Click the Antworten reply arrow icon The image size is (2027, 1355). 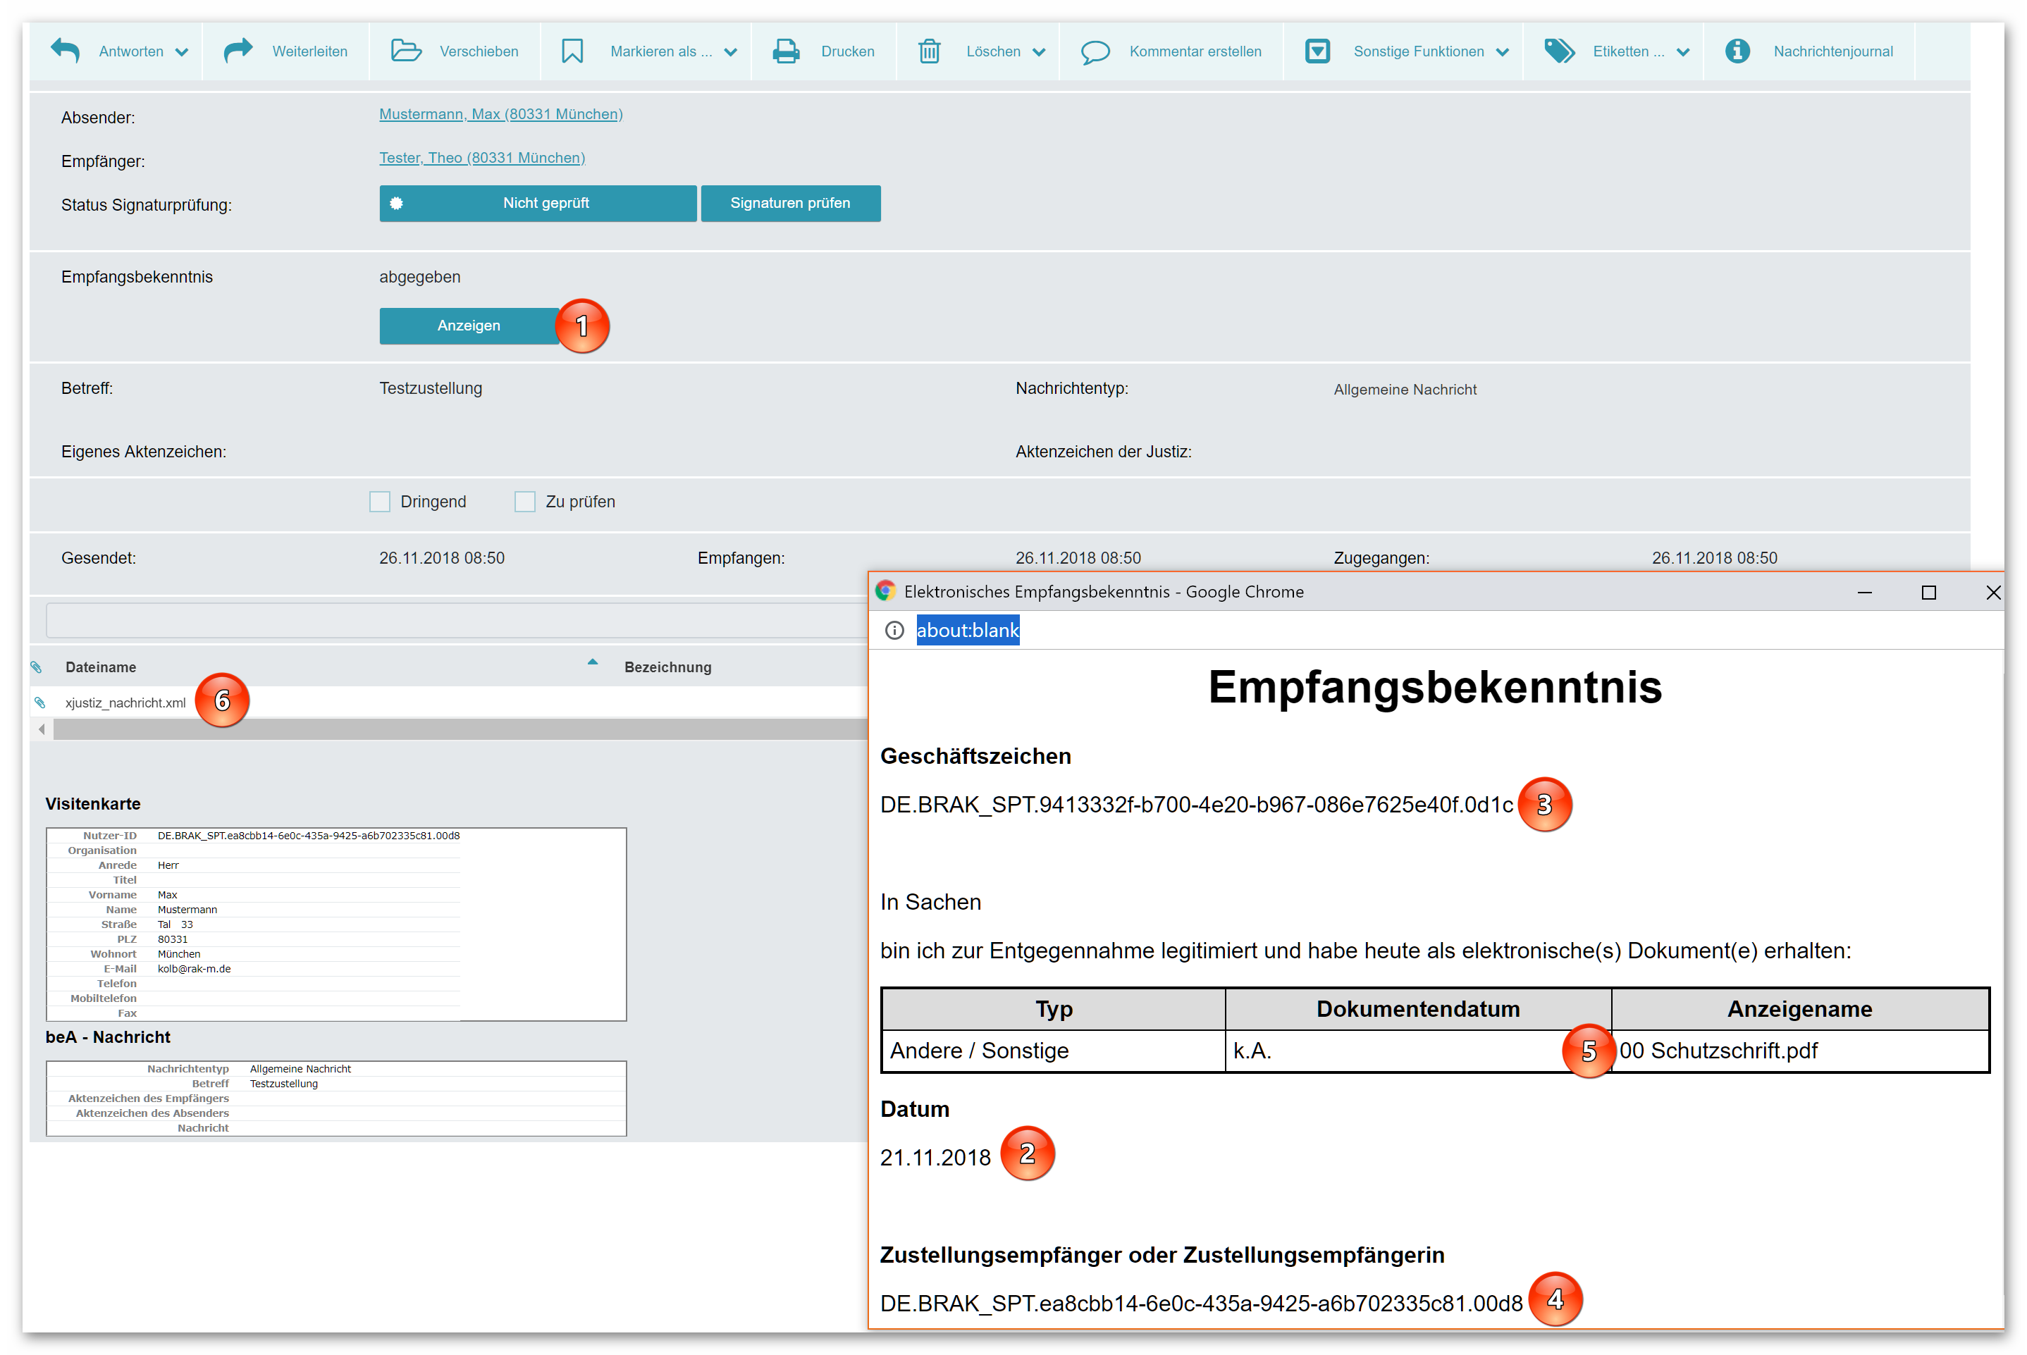[65, 51]
